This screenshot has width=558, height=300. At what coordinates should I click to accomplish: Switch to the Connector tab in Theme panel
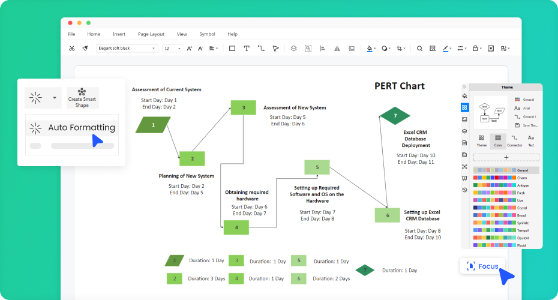(x=514, y=140)
